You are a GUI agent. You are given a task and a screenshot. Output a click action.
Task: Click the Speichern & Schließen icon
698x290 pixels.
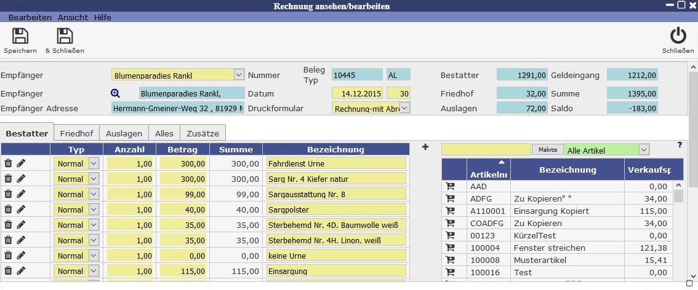click(65, 36)
